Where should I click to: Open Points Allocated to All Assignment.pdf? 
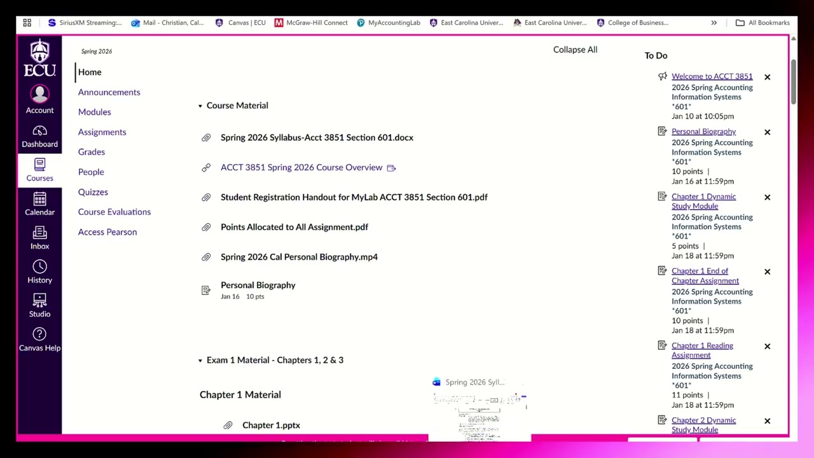(x=294, y=227)
